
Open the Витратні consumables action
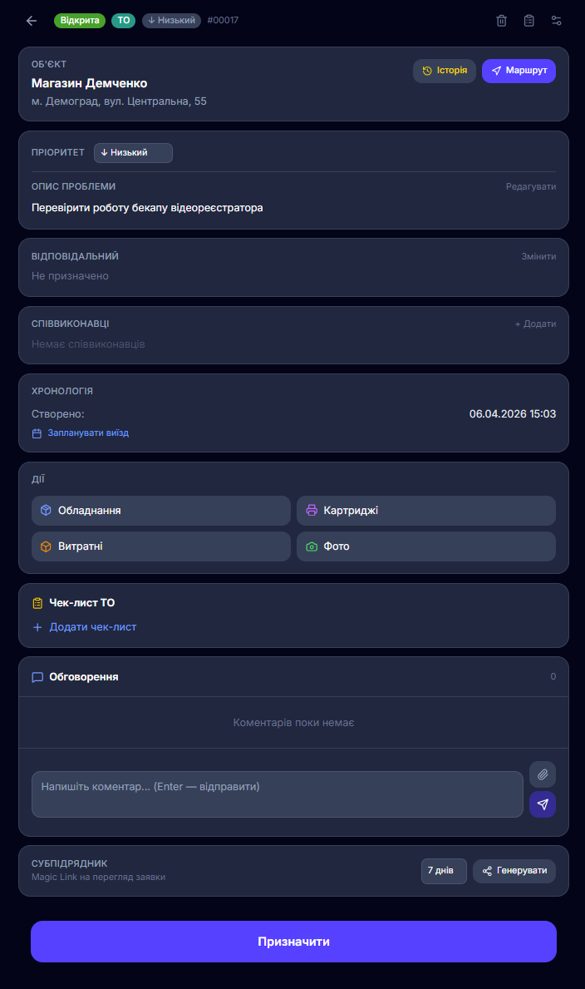click(160, 546)
